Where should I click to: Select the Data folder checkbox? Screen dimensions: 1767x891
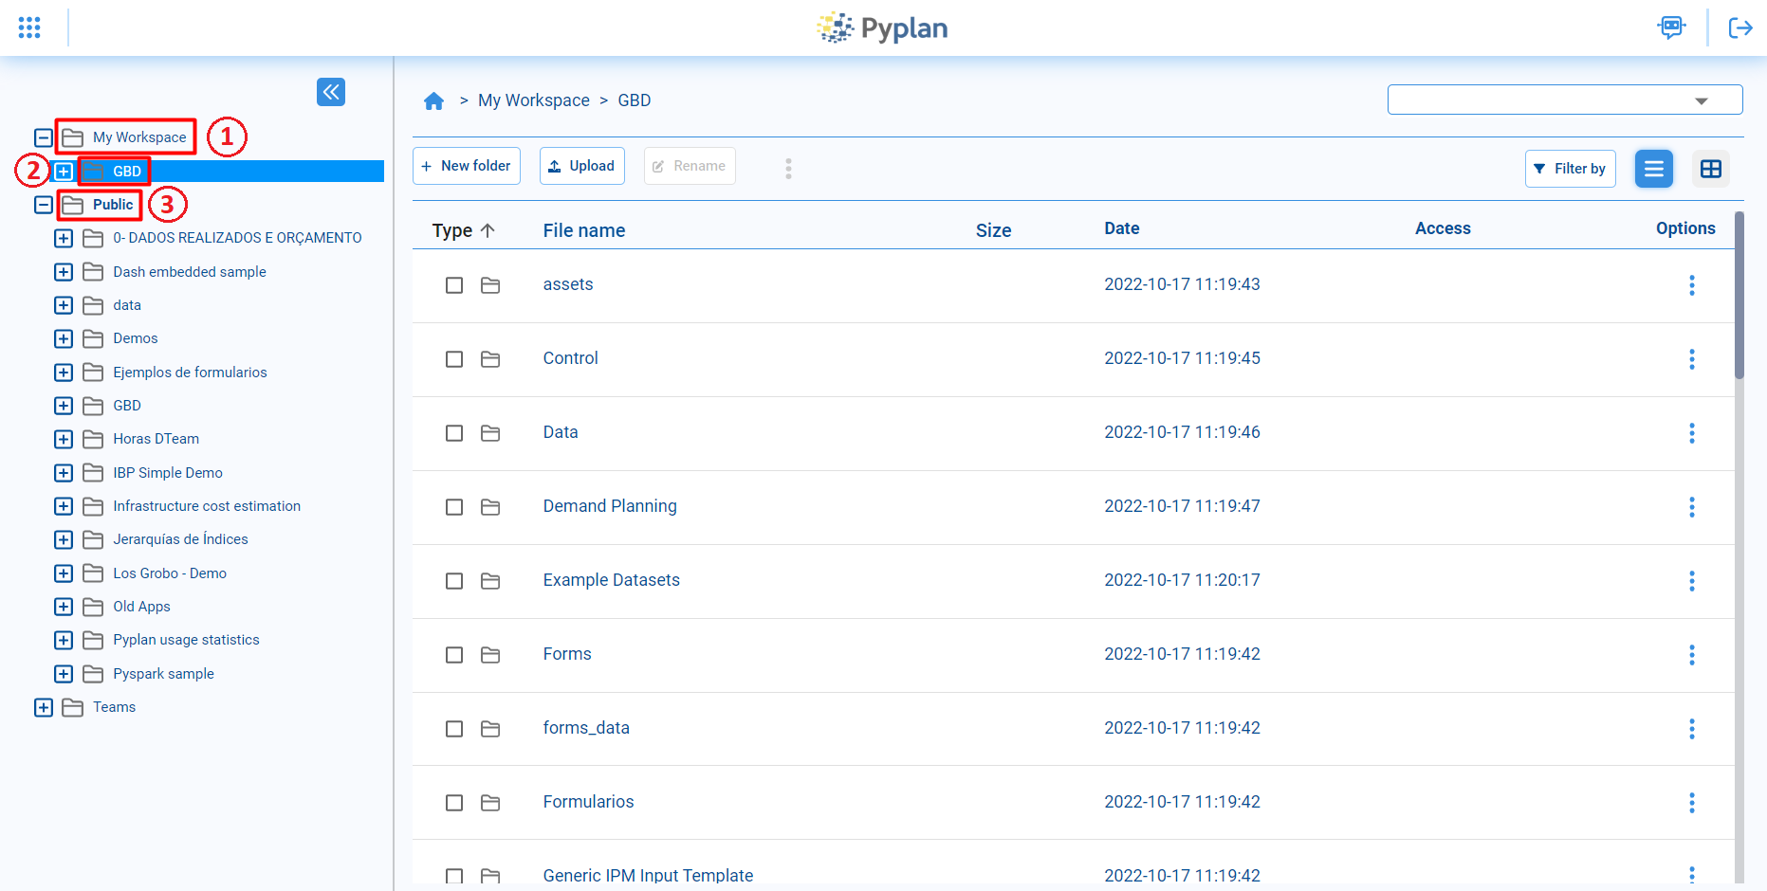tap(453, 433)
